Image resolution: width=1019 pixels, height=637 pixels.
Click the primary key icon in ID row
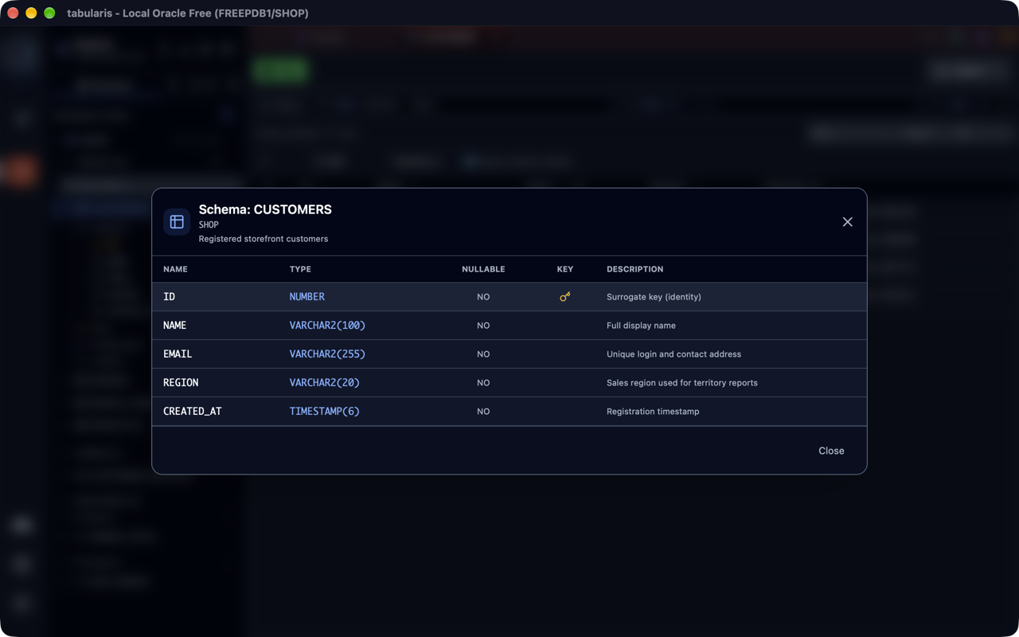point(565,297)
